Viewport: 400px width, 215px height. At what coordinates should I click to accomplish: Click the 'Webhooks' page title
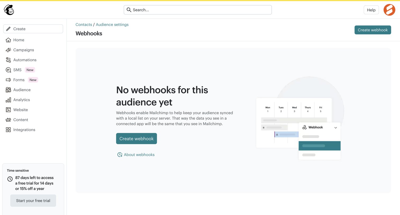coord(89,34)
